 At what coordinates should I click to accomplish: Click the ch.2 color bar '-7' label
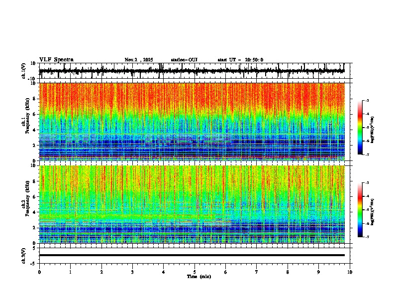(367, 237)
